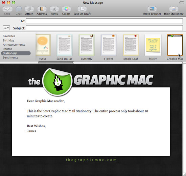Select the Sentiments stationery category
This screenshot has height=176, width=186.
[10, 58]
